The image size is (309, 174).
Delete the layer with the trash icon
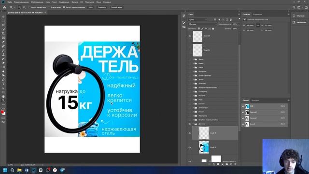click(x=235, y=164)
